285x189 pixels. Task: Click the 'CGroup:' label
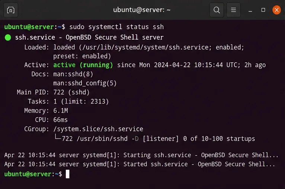coord(37,129)
